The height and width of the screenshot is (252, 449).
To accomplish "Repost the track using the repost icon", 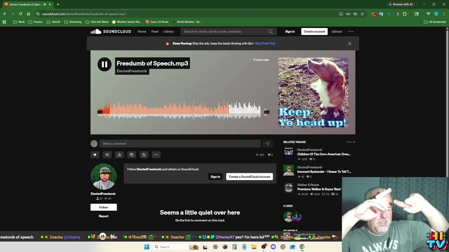I will tap(107, 155).
